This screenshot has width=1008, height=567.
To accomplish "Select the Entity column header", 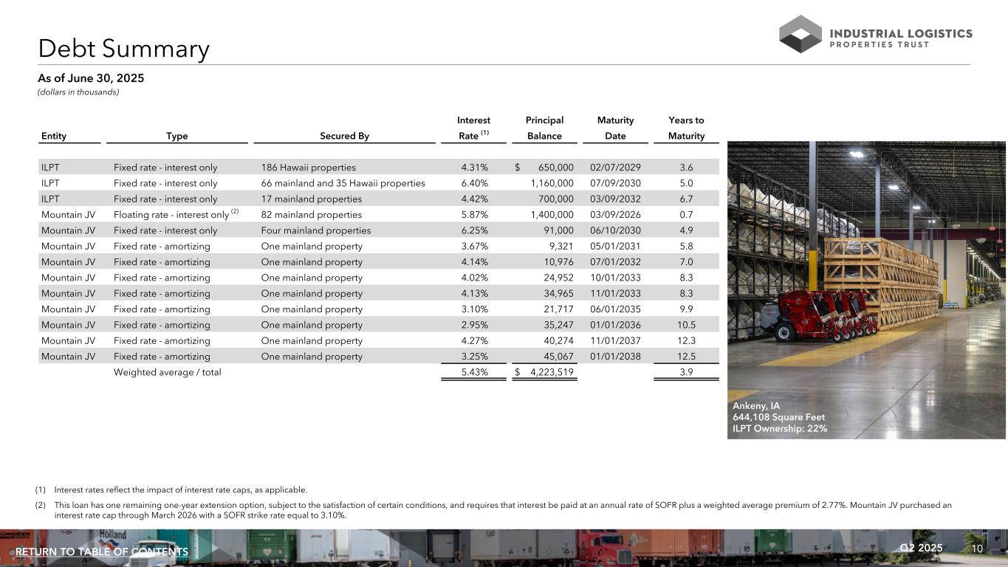I will (54, 136).
